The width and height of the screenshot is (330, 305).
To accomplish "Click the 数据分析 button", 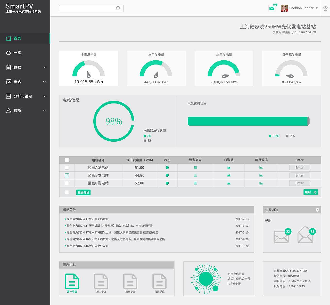I will point(83,192).
